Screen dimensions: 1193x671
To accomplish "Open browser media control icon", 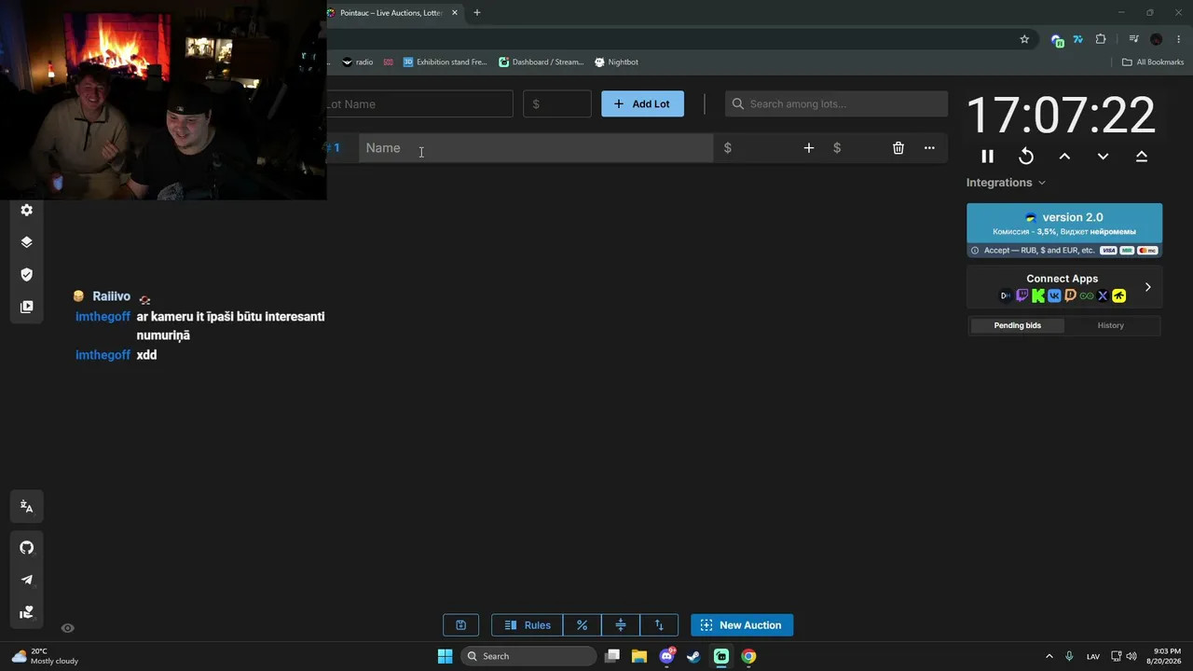I will [1133, 39].
